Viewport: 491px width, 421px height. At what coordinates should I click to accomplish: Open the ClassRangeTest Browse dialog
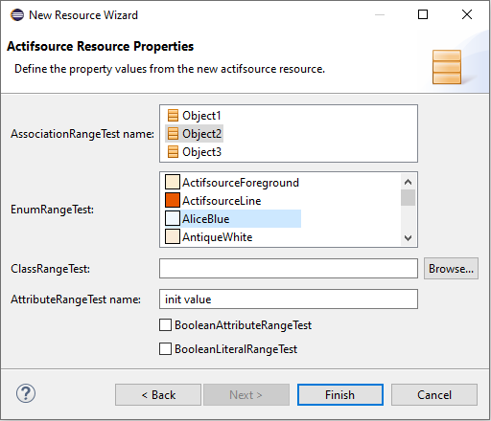click(451, 269)
